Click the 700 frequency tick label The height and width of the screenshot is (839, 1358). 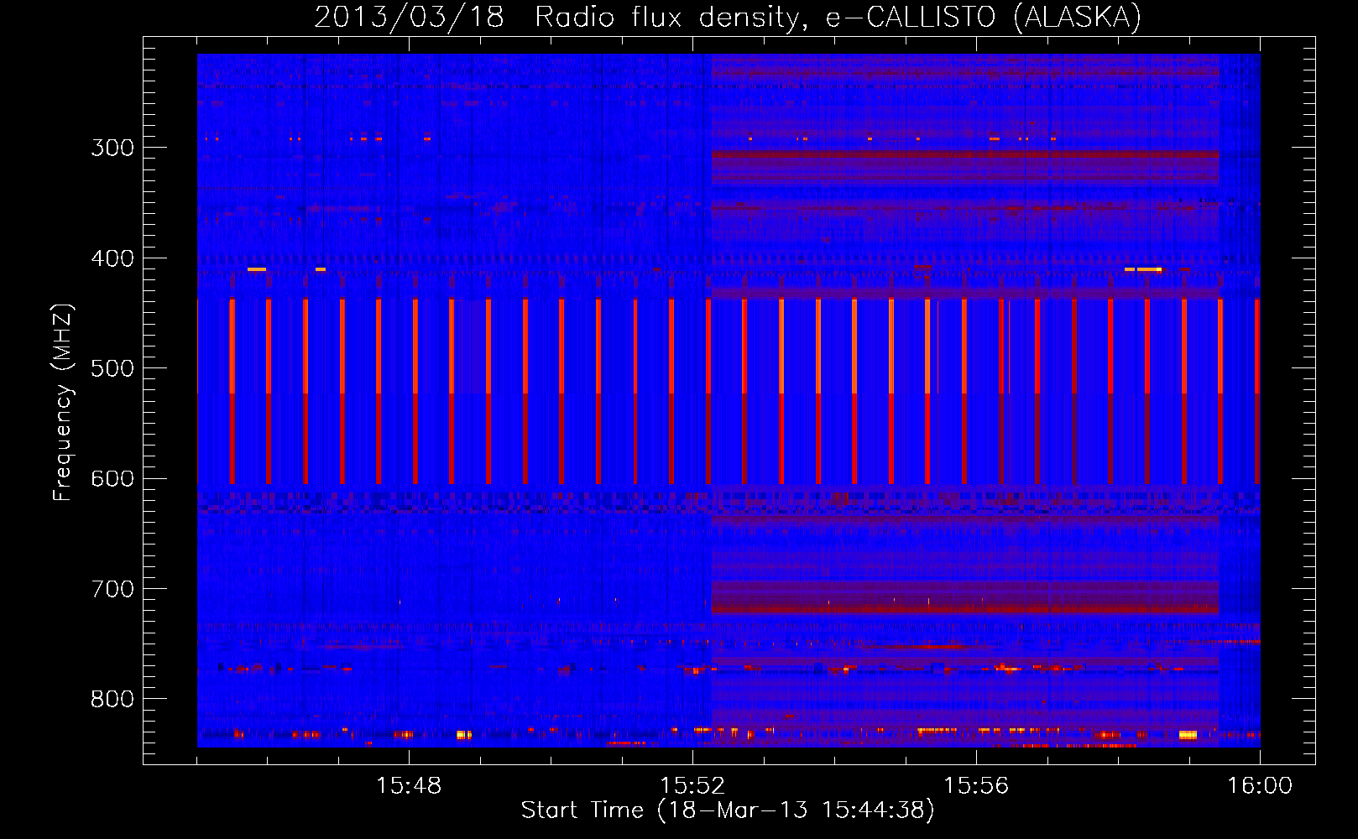click(x=112, y=589)
